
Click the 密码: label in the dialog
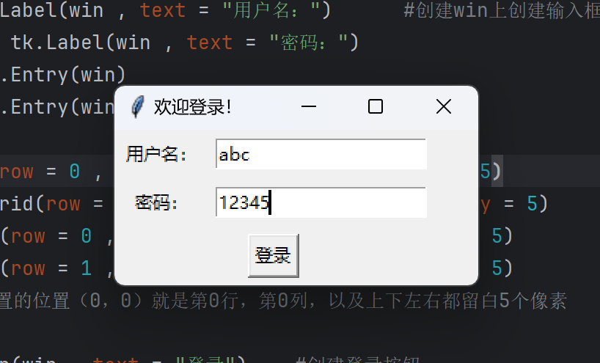click(x=156, y=202)
